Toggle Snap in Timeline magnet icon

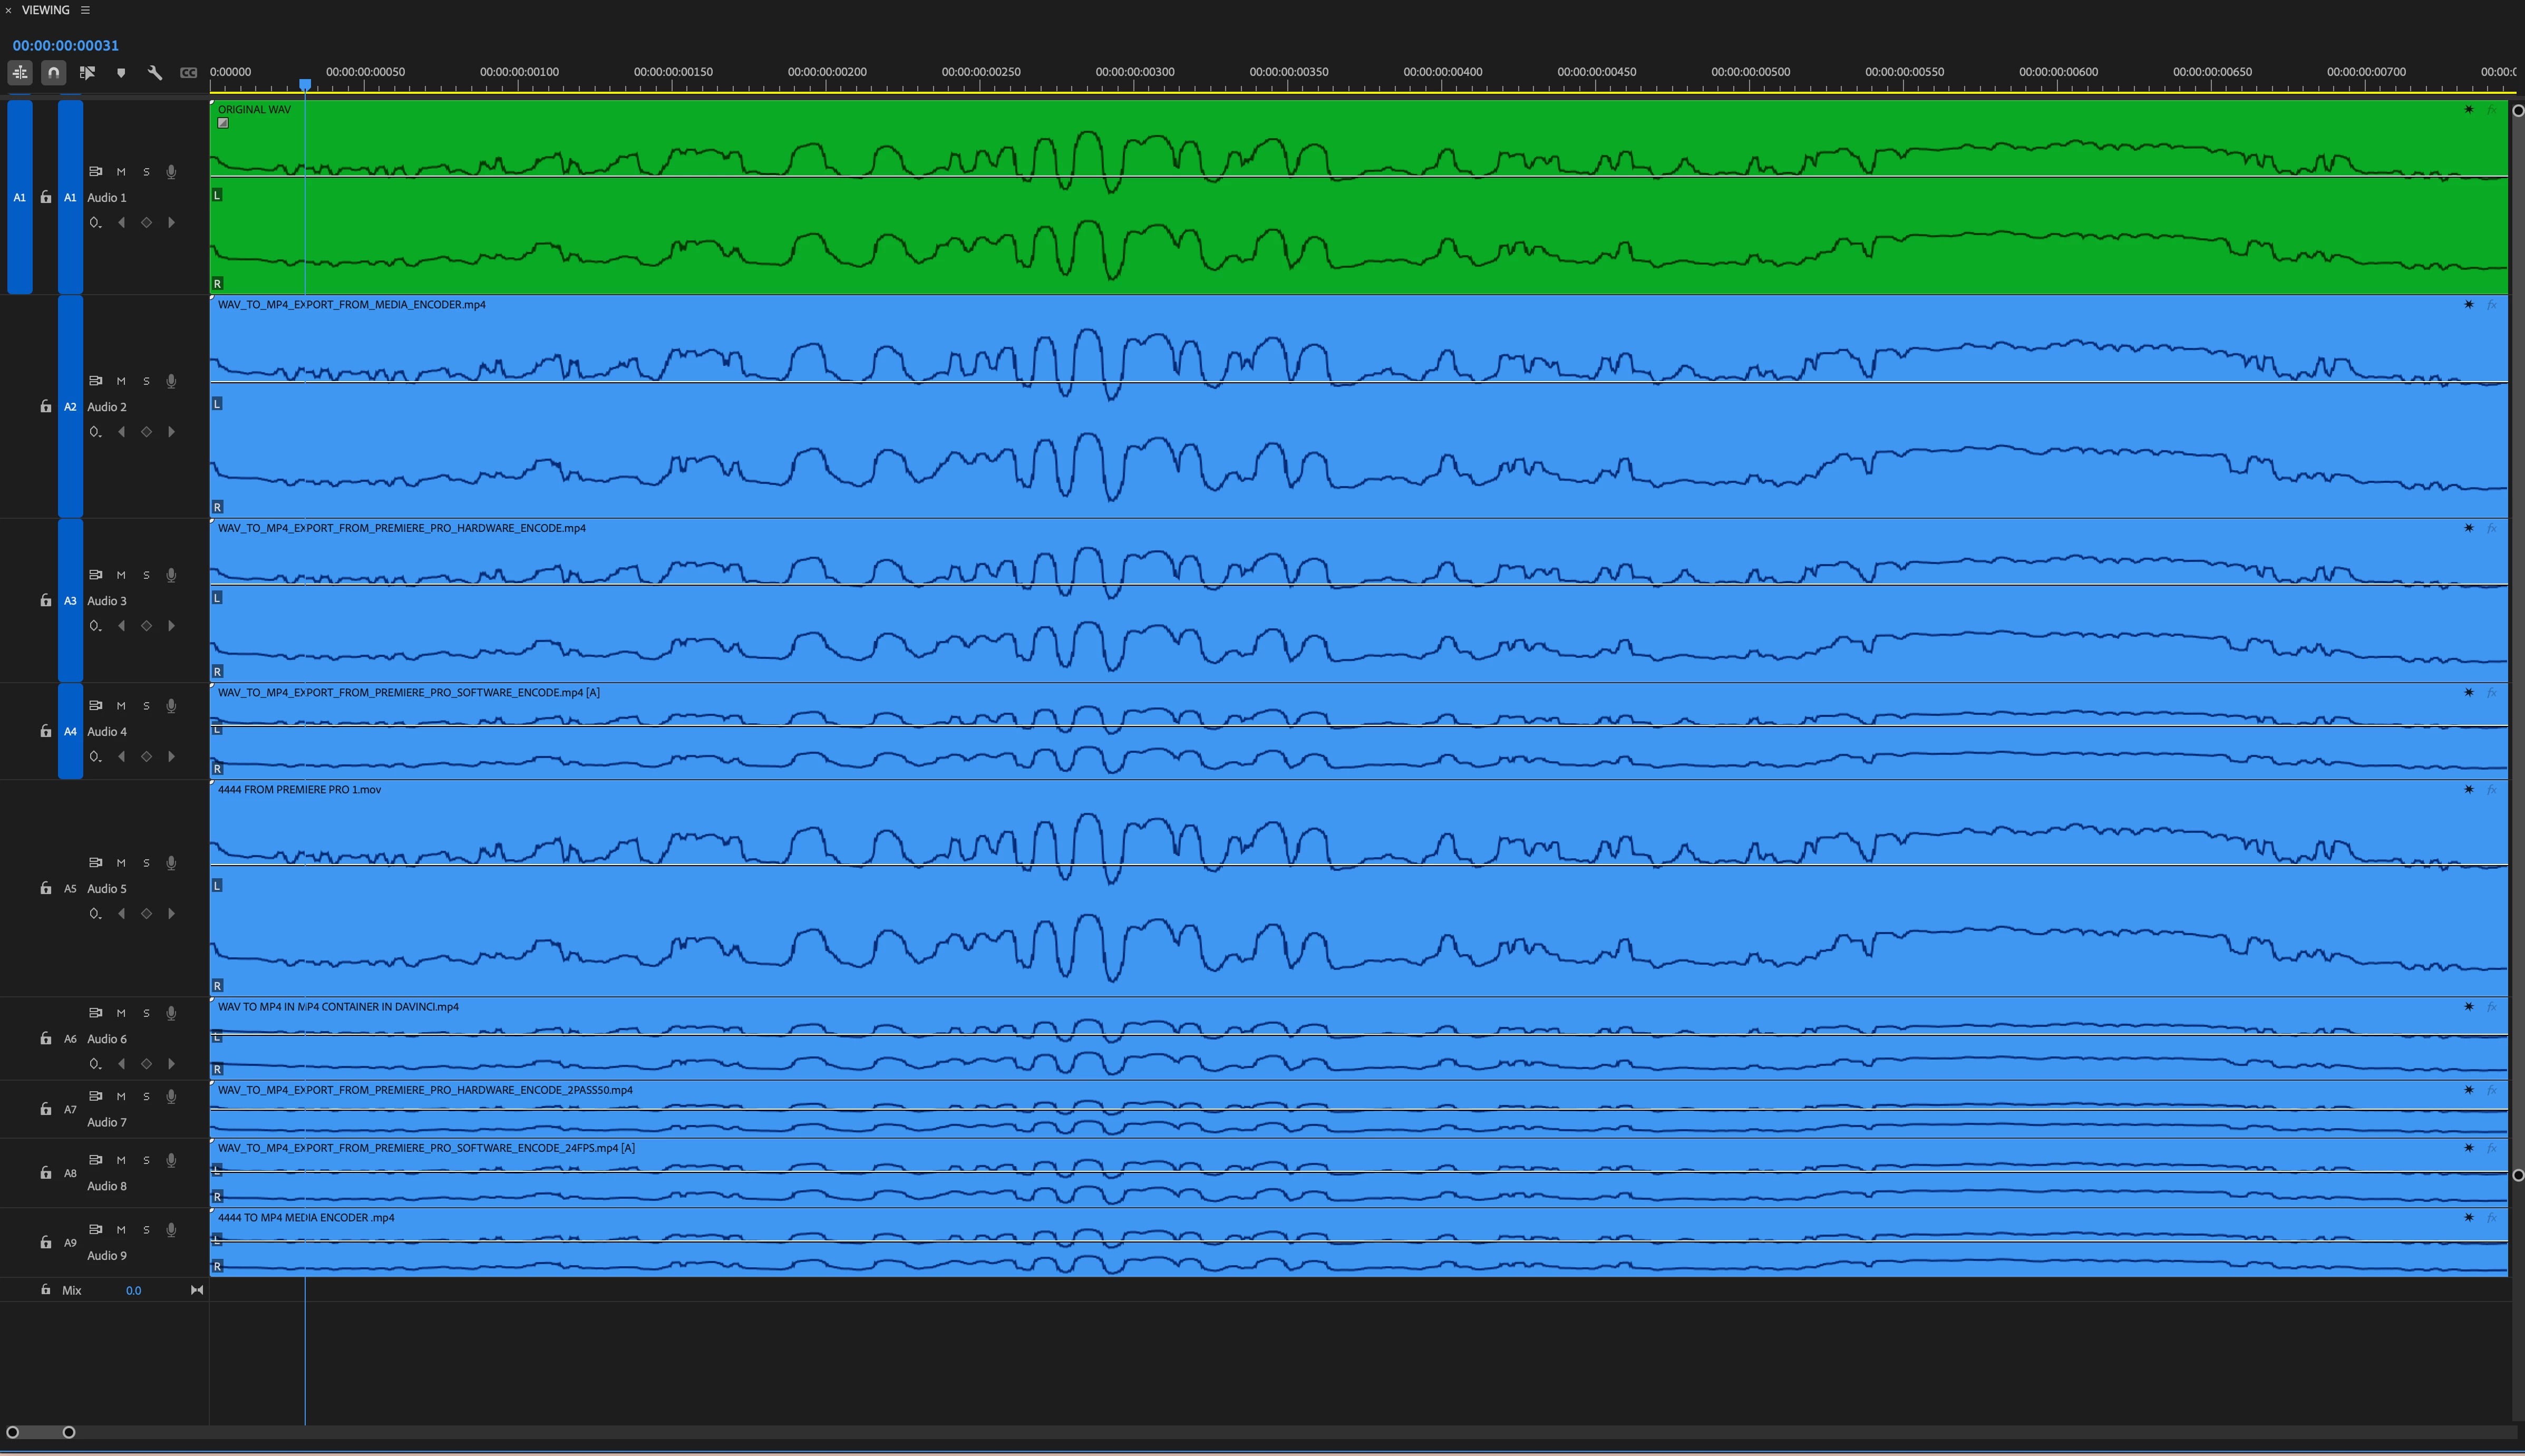tap(54, 72)
